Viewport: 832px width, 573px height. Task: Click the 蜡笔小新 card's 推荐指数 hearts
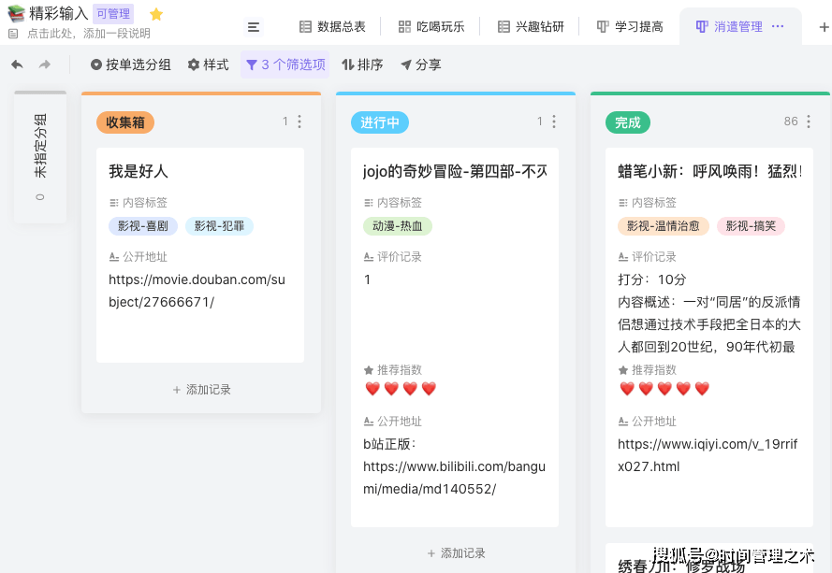point(664,389)
